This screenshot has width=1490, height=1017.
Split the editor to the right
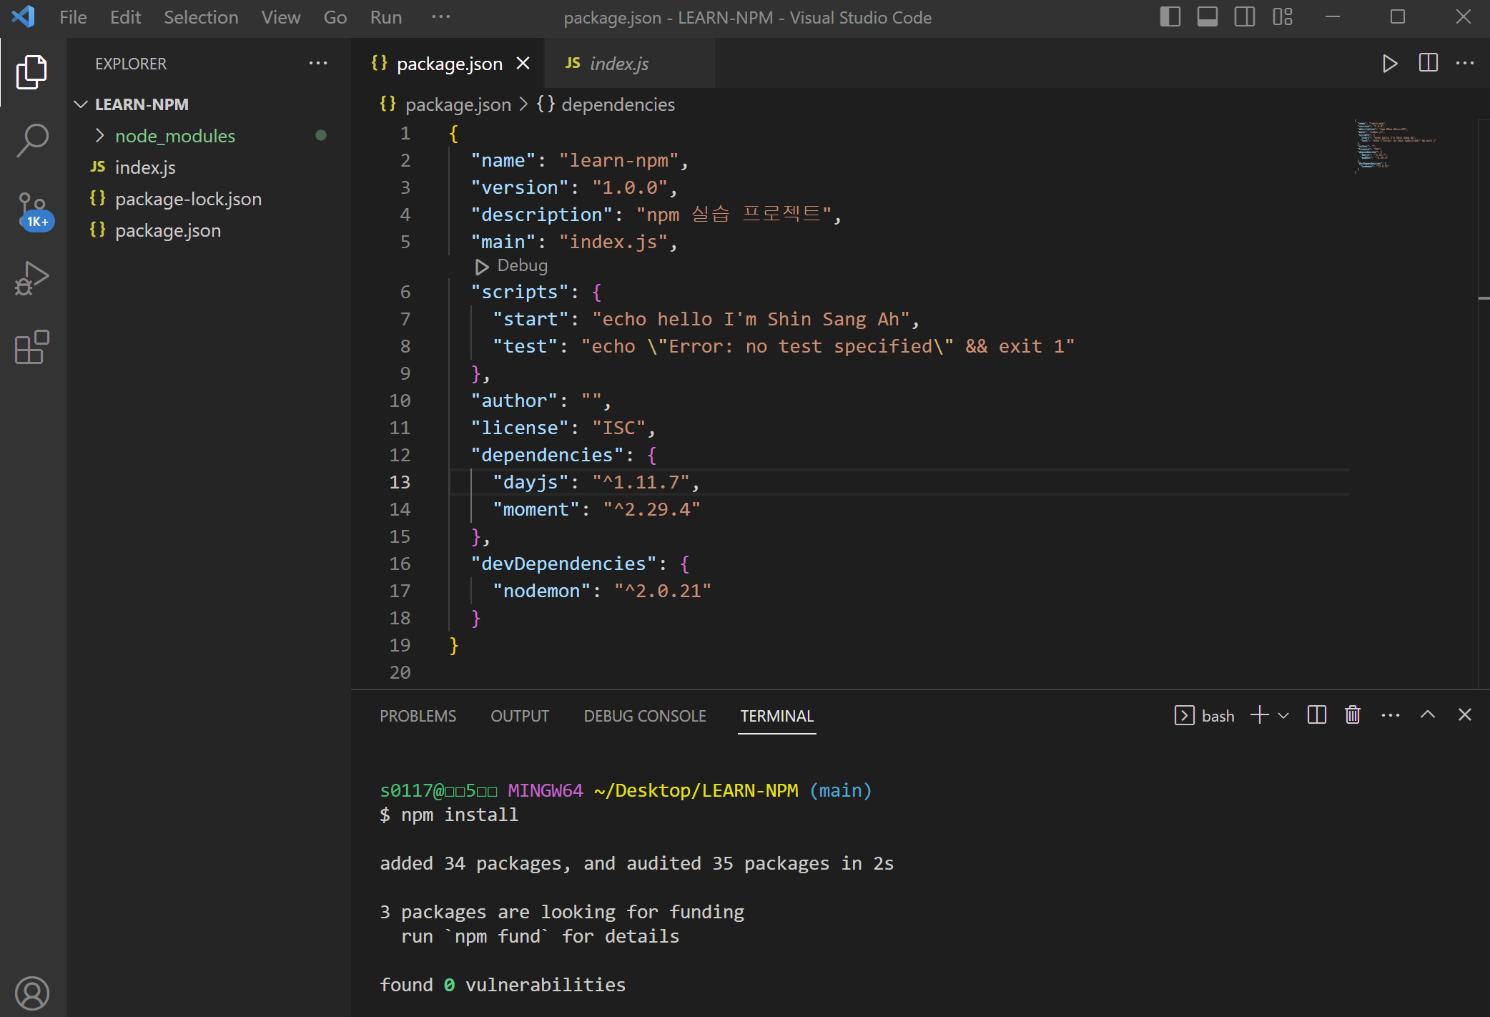[1428, 64]
